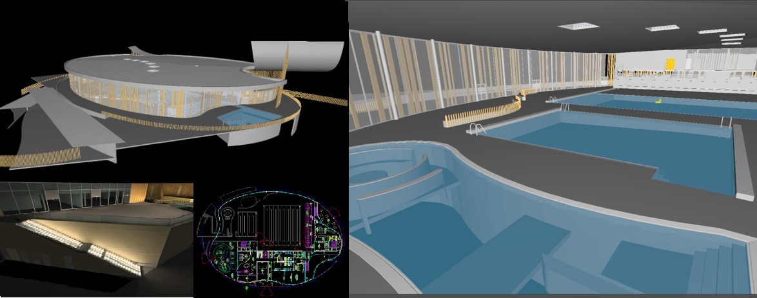Select the curved white roof canopy
This screenshot has width=757, height=298.
pos(298,57)
